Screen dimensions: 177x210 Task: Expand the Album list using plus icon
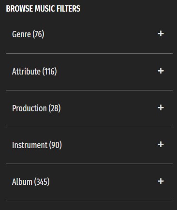coord(161,181)
